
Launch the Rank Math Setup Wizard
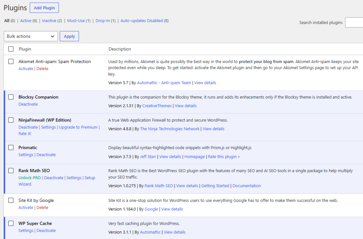pos(90,178)
